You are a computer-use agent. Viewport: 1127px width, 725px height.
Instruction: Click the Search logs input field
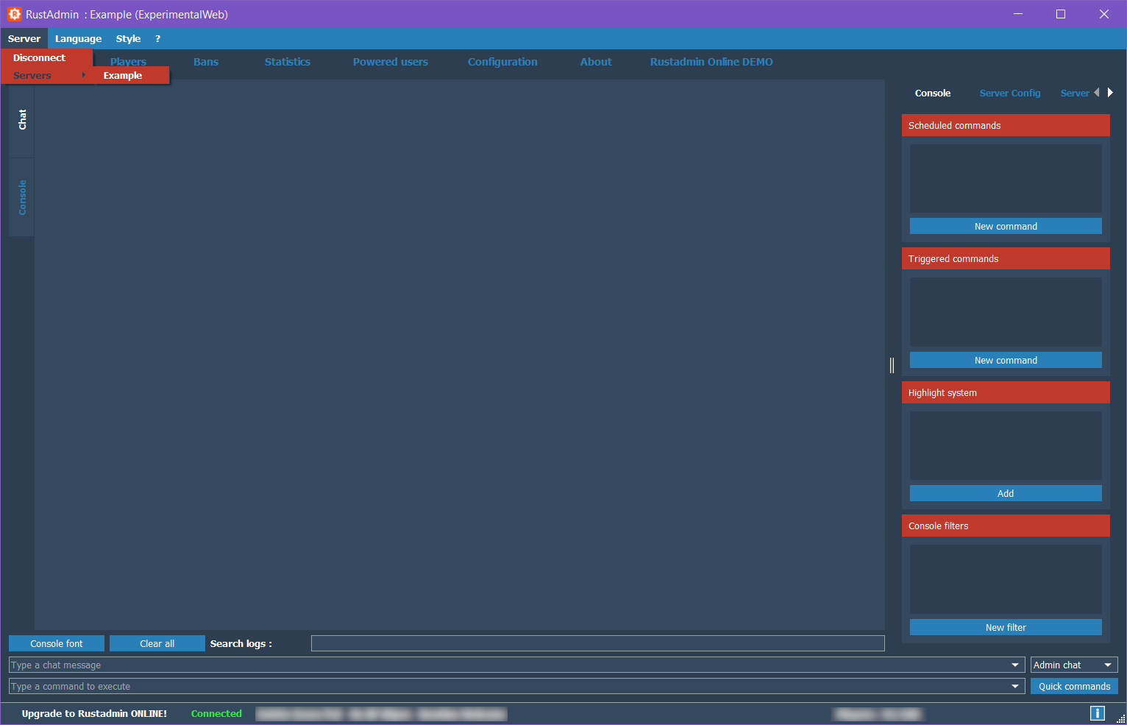pos(597,644)
